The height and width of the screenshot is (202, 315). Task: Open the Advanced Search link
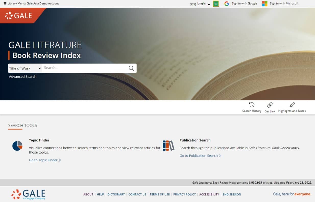click(x=23, y=77)
